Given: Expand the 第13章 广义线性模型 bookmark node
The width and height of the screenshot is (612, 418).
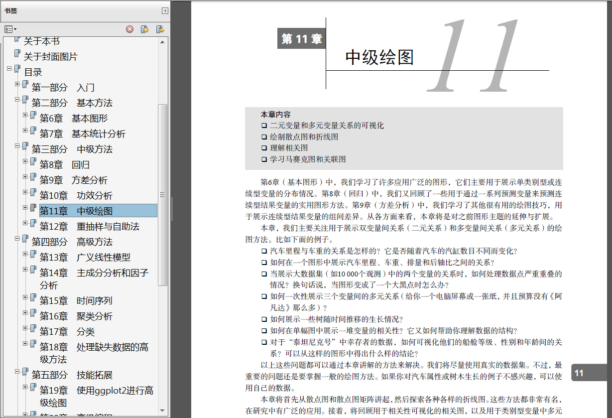Looking at the screenshot, I should [x=25, y=254].
